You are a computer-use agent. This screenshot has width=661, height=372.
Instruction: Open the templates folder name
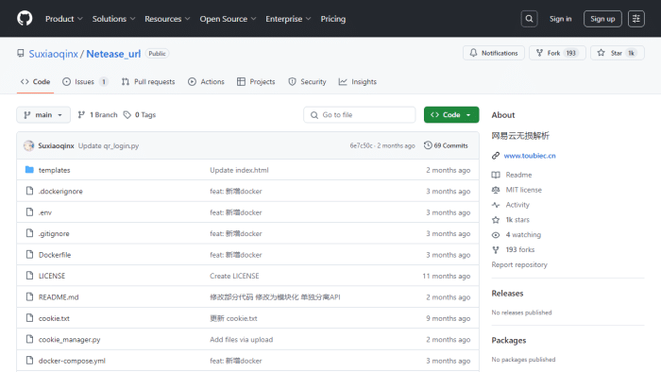55,170
